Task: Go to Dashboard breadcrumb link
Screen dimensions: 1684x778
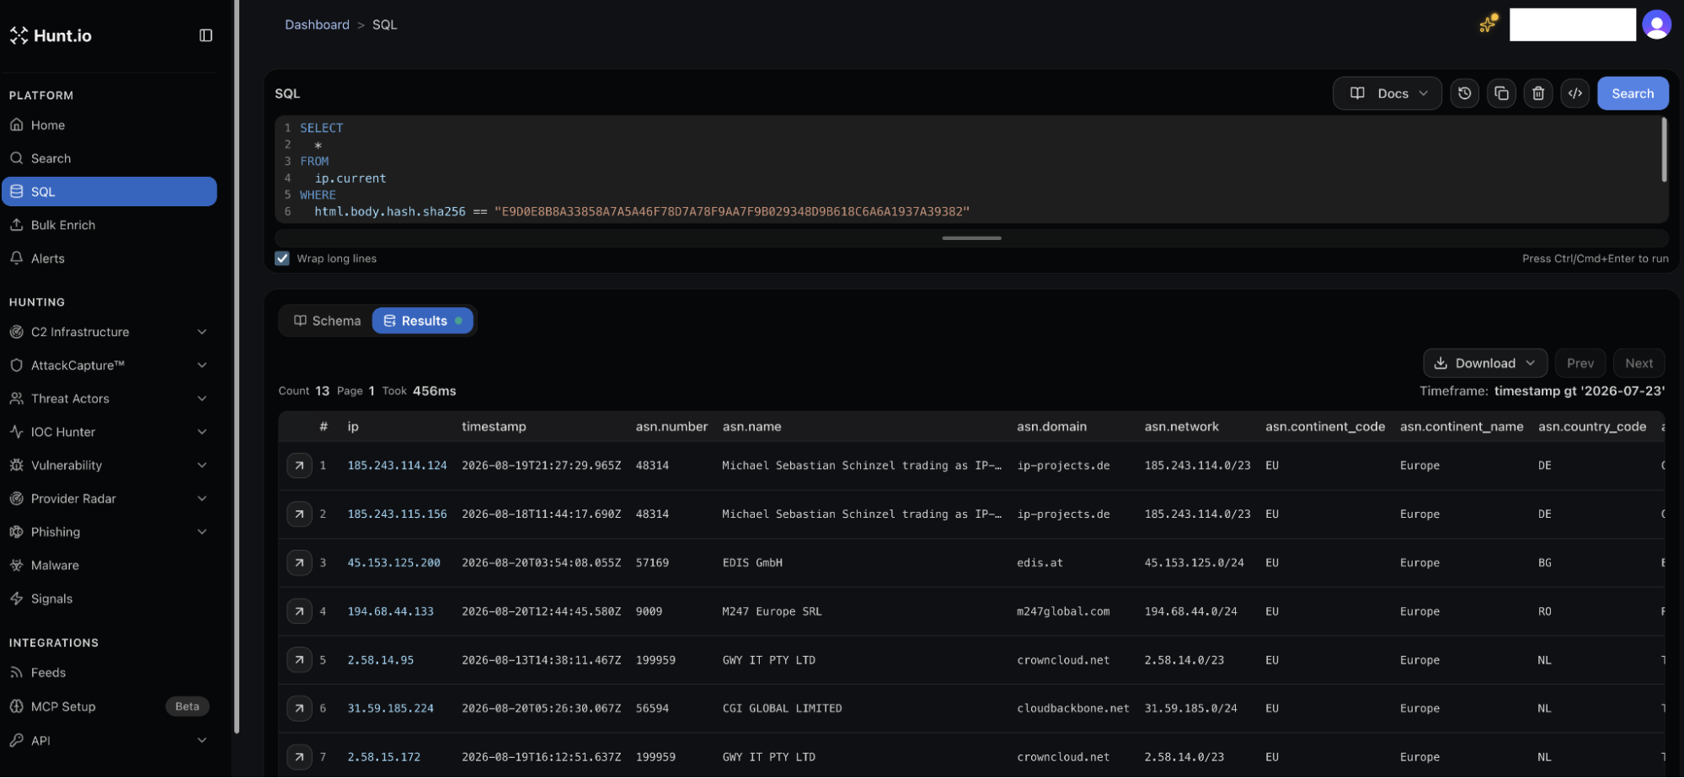Action: pos(317,24)
